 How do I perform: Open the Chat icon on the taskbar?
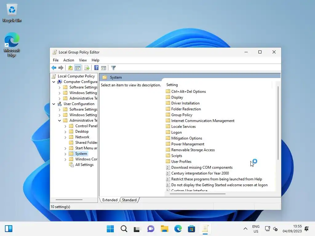click(151, 229)
